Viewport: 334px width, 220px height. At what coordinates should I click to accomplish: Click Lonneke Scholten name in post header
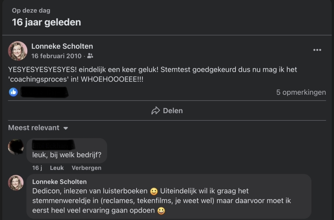point(62,46)
